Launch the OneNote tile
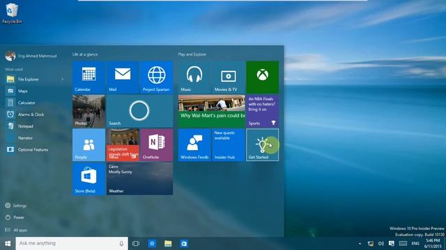 coord(156,145)
